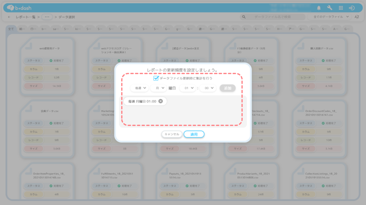Click 処理完了 status on 会員データ.csv
The image size is (366, 205).
pyautogui.click(x=57, y=123)
